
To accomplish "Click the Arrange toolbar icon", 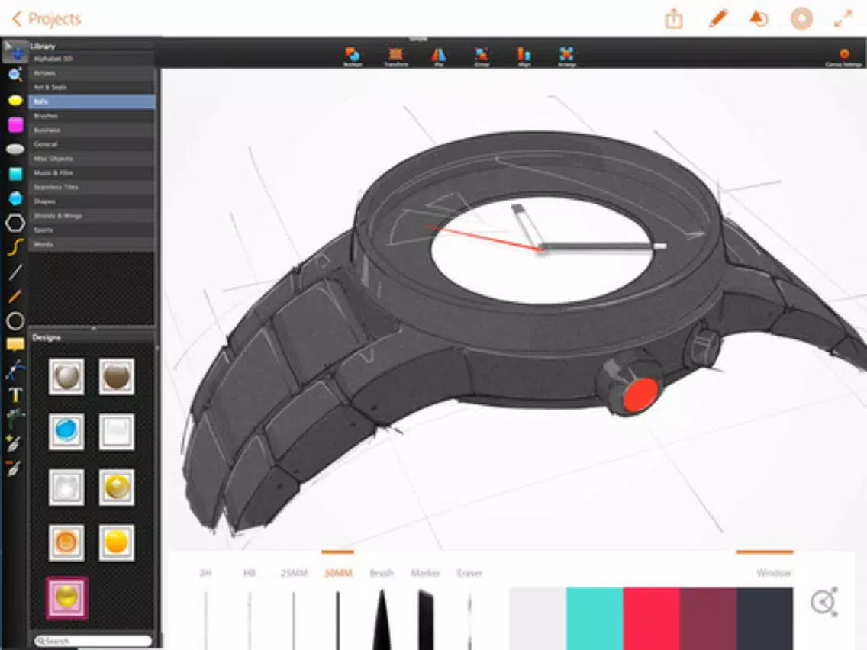I will tap(566, 56).
